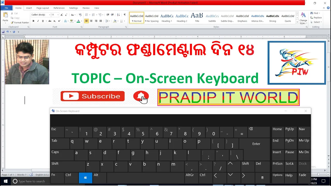Toggle Fn key on On-Screen Keyboard
Screen dimensions: 331x186
[x=57, y=178]
